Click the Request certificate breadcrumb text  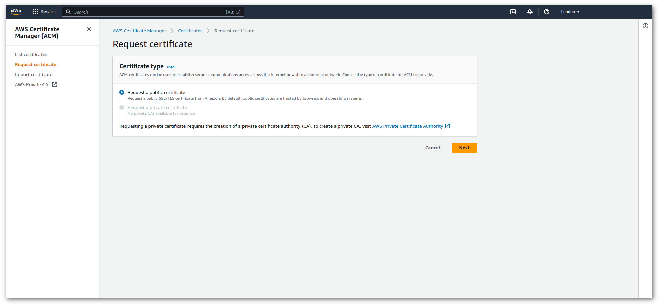point(234,31)
